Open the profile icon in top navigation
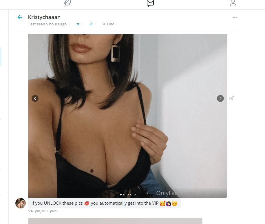265x224 pixels. pyautogui.click(x=233, y=3)
